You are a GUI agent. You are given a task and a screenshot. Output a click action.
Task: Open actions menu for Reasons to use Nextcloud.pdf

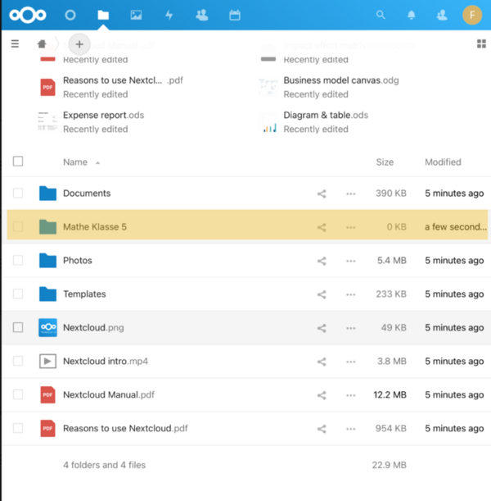pos(351,429)
